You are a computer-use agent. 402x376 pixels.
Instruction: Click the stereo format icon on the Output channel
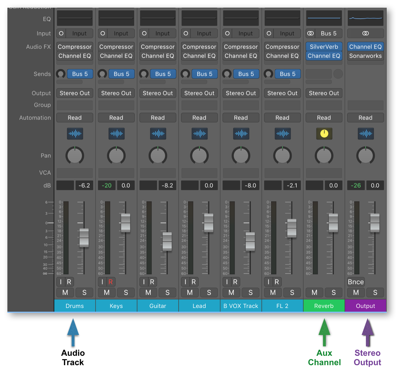(x=365, y=33)
